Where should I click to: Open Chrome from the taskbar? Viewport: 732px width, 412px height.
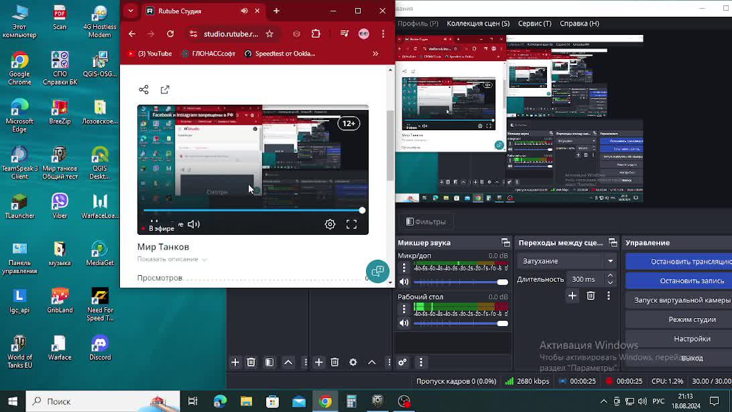point(325,401)
